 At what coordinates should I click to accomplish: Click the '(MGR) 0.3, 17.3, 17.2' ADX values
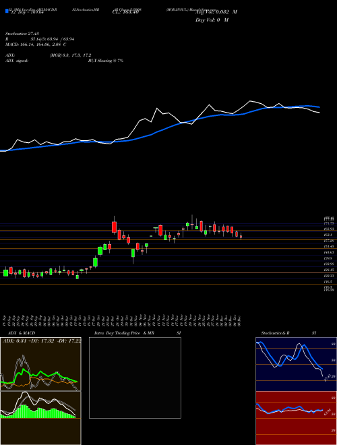pyautogui.click(x=70, y=55)
